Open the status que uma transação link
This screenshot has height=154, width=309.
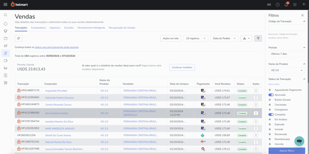tap(57, 47)
